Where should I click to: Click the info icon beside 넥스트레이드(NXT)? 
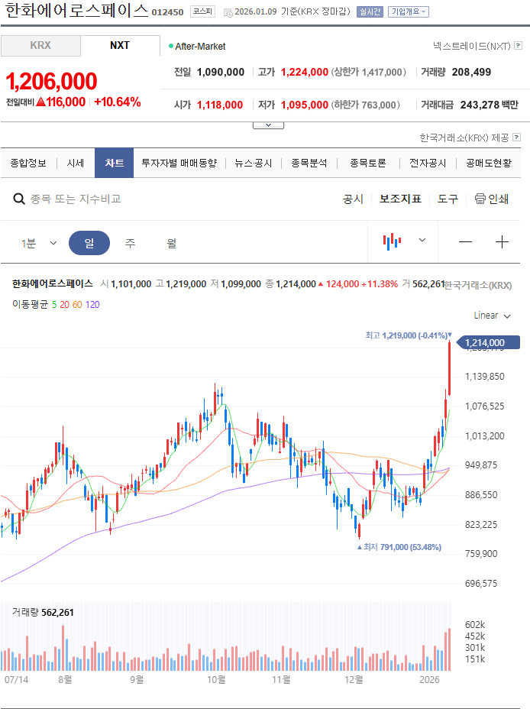click(x=519, y=46)
